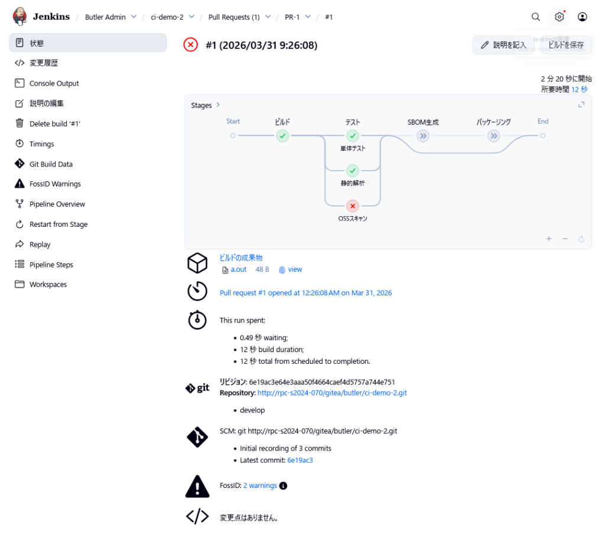Image resolution: width=605 pixels, height=557 pixels.
Task: Click the successful ビルド stage checkmark
Action: tap(282, 136)
